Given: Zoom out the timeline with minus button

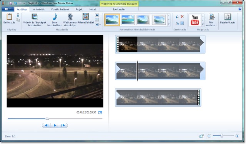Looking at the screenshot, I should click(x=209, y=136).
